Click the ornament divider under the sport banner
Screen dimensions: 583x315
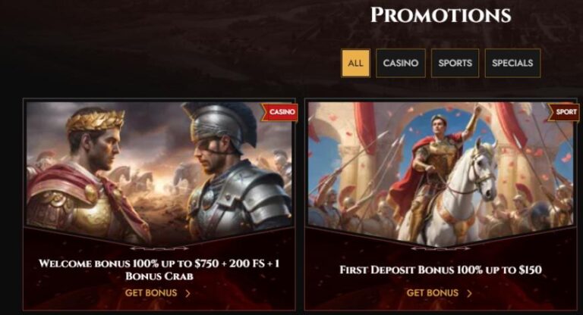pyautogui.click(x=440, y=248)
